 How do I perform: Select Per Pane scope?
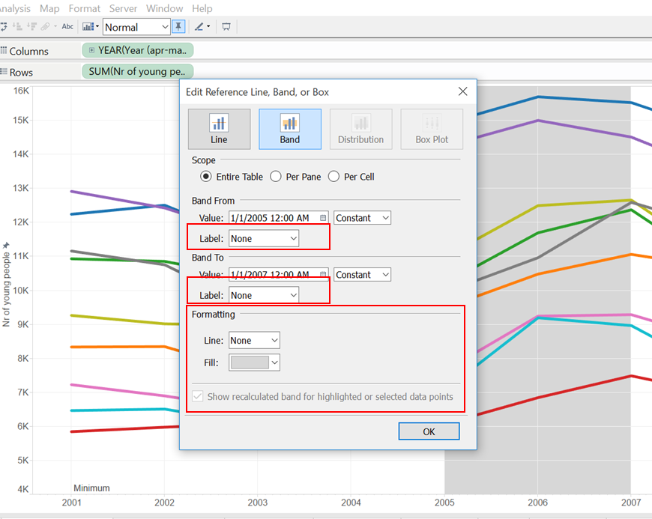(275, 177)
